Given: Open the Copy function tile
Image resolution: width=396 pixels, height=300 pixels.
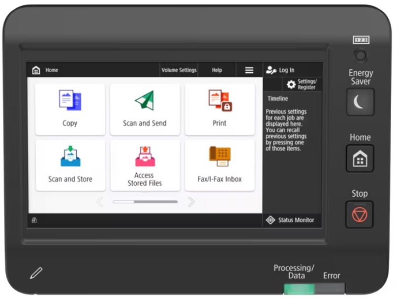Looking at the screenshot, I should (70, 109).
